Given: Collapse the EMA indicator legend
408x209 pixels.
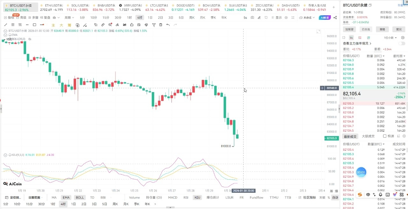Looking at the screenshot, I should 5,35.
